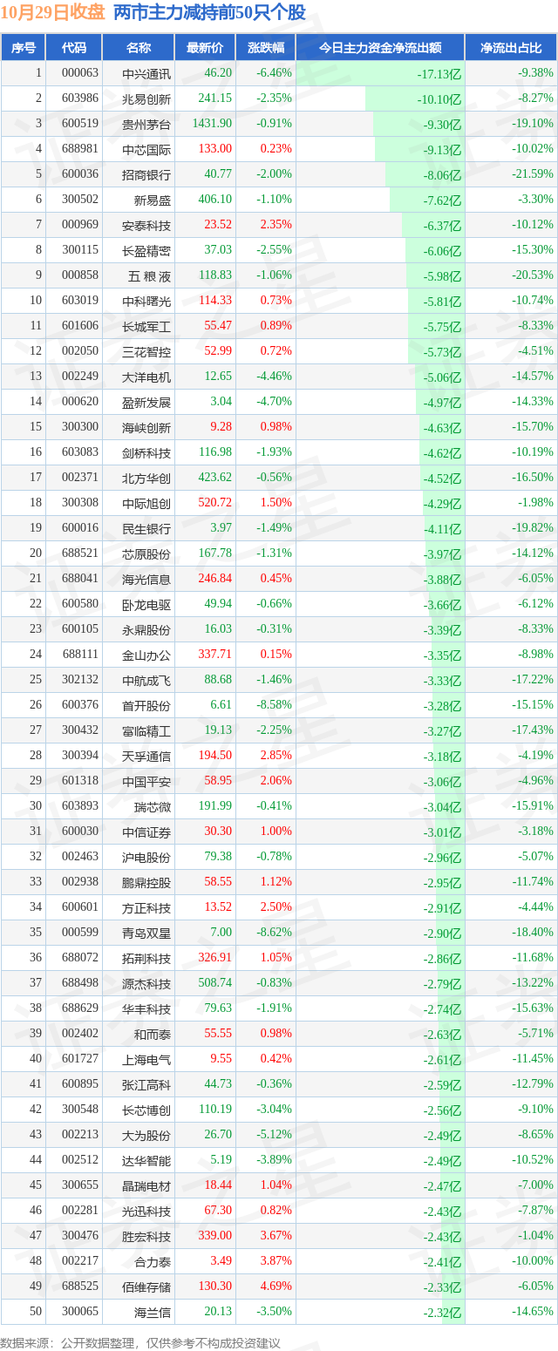Screen dimensions: 558x1351
Task: Select the stock name 兆易创新
Action: pos(146,98)
